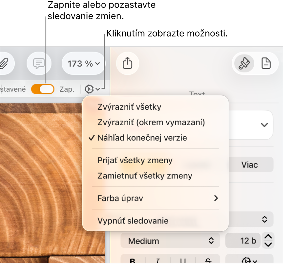Increase font size with up stepper
283x264 pixels.
pos(268,237)
